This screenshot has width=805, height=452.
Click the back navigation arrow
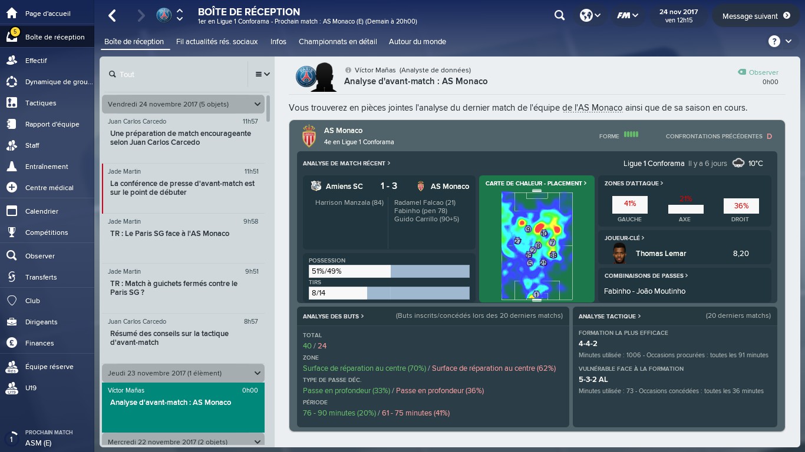pyautogui.click(x=113, y=16)
